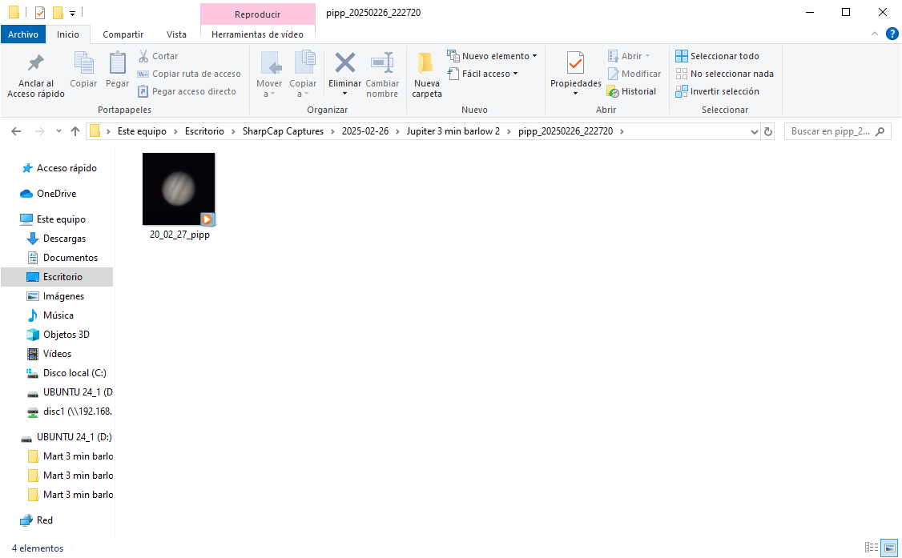
Task: Click the properties quick-access toolbar icon
Action: [40, 12]
